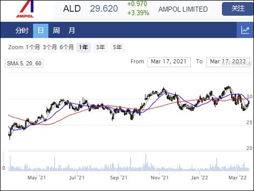Click the AMPOL LIMITED company name
Screen dimensions: 254x191
pos(183,9)
